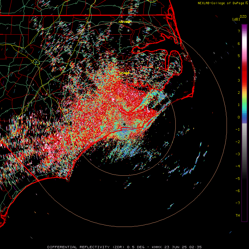Click the 0 dB scale label
249x249 pixels.
click(239, 117)
